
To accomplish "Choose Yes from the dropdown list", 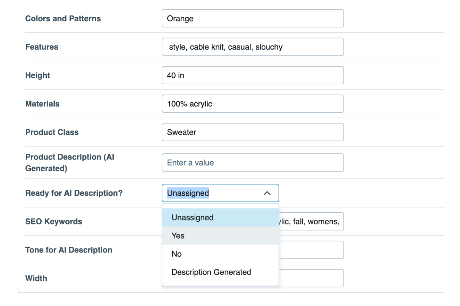I will click(x=220, y=236).
